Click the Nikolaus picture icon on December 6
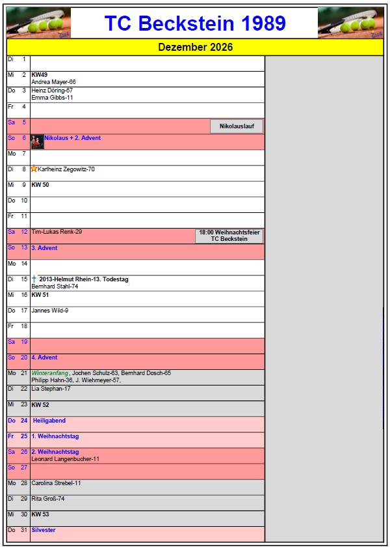 point(37,142)
